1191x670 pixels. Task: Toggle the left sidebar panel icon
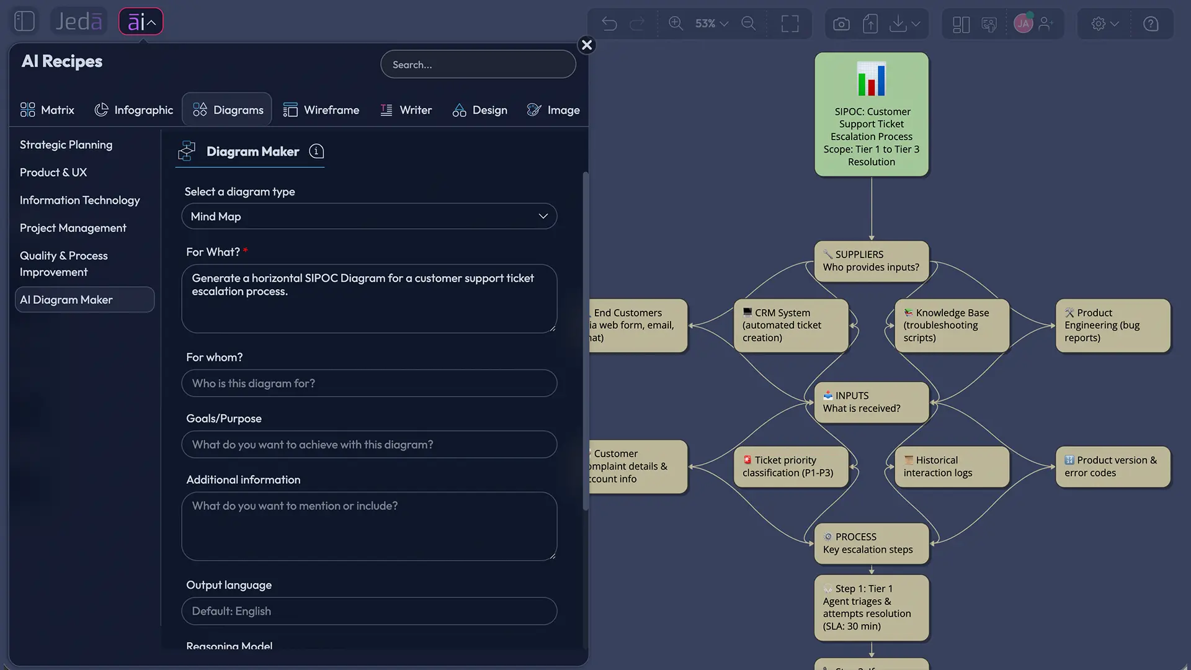24,22
